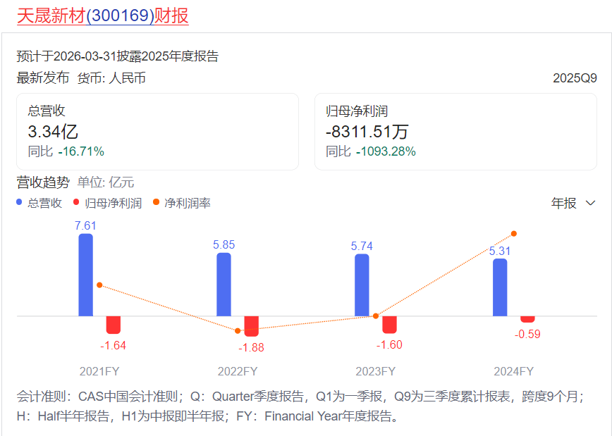Screen dimensions: 612x436
Task: Click the orange 净利润率 legend dot
Action: pos(156,202)
